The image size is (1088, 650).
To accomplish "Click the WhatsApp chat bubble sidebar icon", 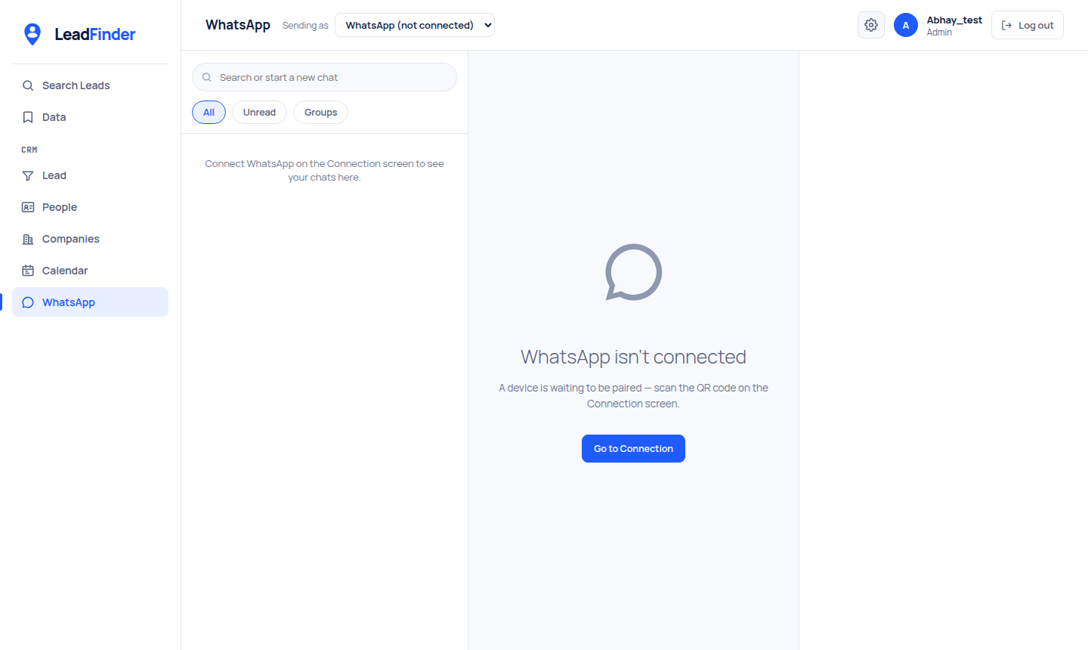I will point(28,302).
